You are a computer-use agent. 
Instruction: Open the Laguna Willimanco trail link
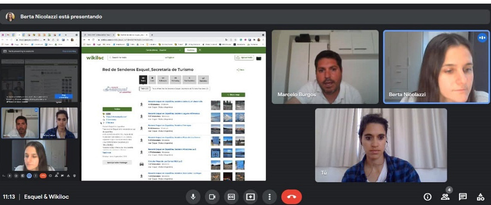[x=174, y=113]
